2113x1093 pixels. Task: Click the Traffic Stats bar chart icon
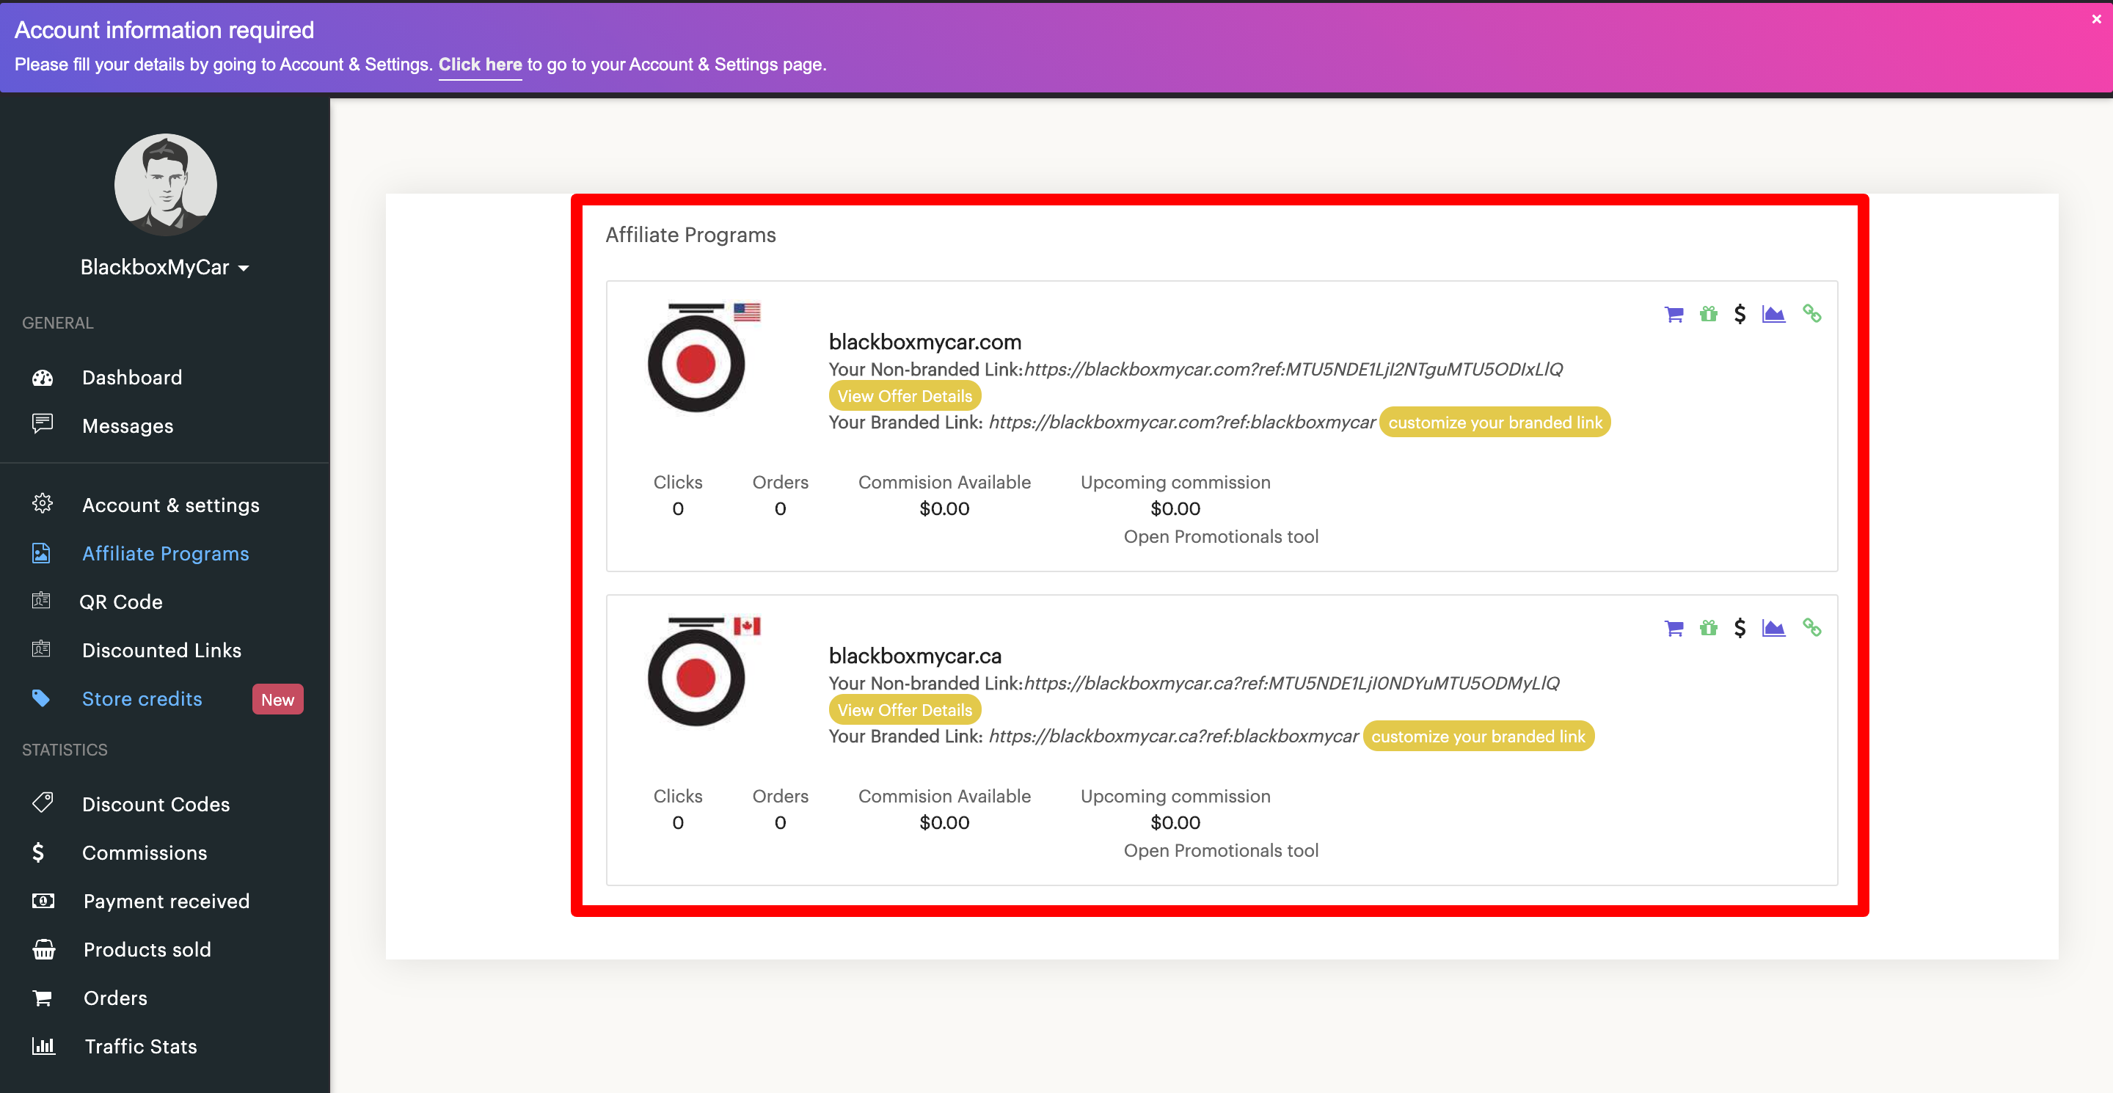(43, 1045)
